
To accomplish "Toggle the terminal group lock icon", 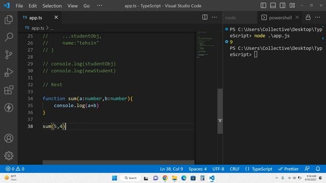I will click(x=308, y=17).
